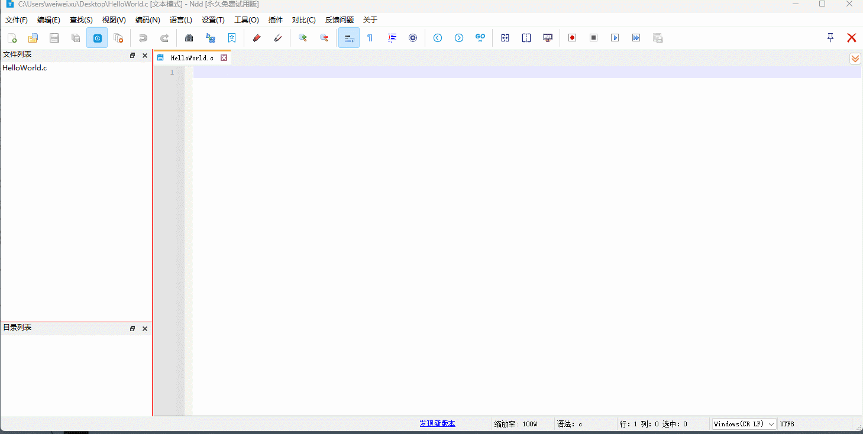
Task: Click the GO navigation icon
Action: click(x=480, y=38)
